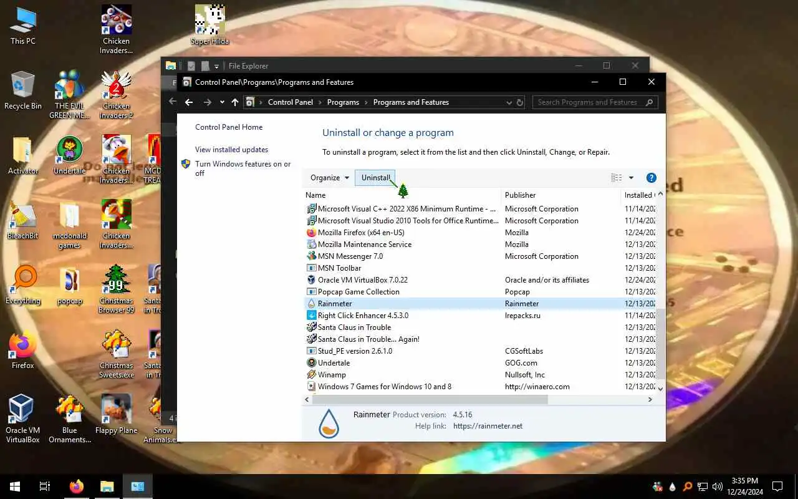The width and height of the screenshot is (798, 499).
Task: Open the taskbar clock showing 3:35 PM
Action: tap(744, 487)
